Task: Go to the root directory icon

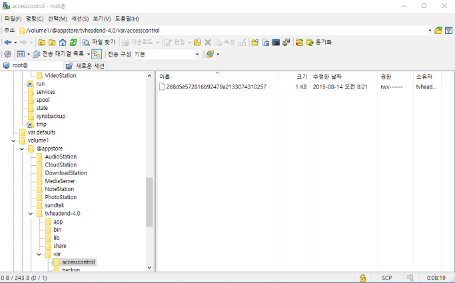Action: (x=52, y=43)
